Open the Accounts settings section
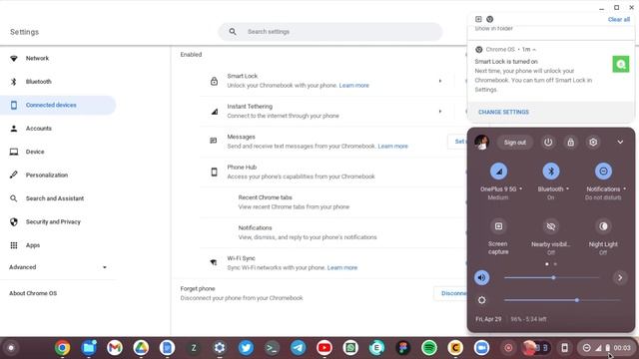The height and width of the screenshot is (359, 639). point(38,129)
